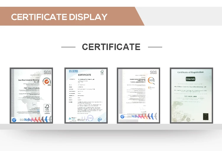Click 'Dare Wood Industrial (Maoming)' company name

[29, 80]
